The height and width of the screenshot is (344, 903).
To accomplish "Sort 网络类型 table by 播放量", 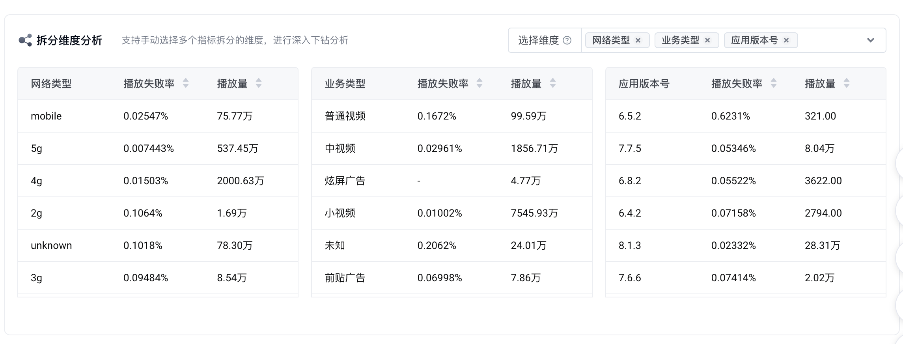I will pyautogui.click(x=259, y=83).
